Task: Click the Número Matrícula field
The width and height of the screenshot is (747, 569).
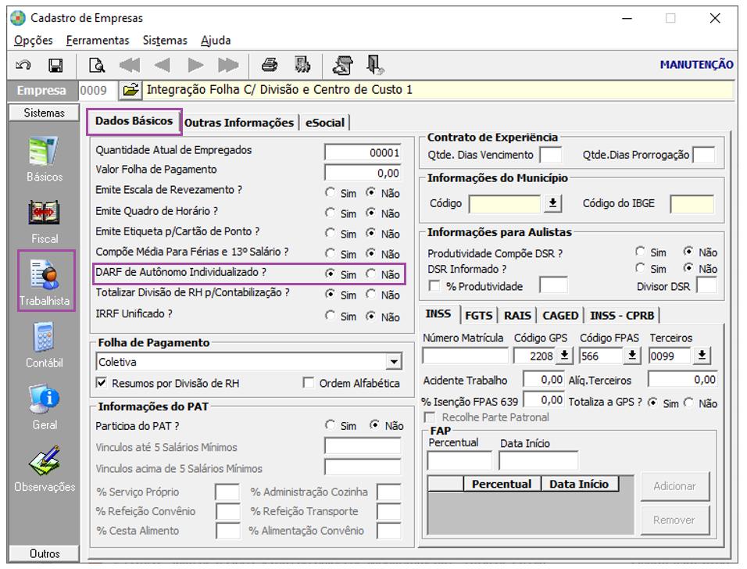Action: click(466, 356)
